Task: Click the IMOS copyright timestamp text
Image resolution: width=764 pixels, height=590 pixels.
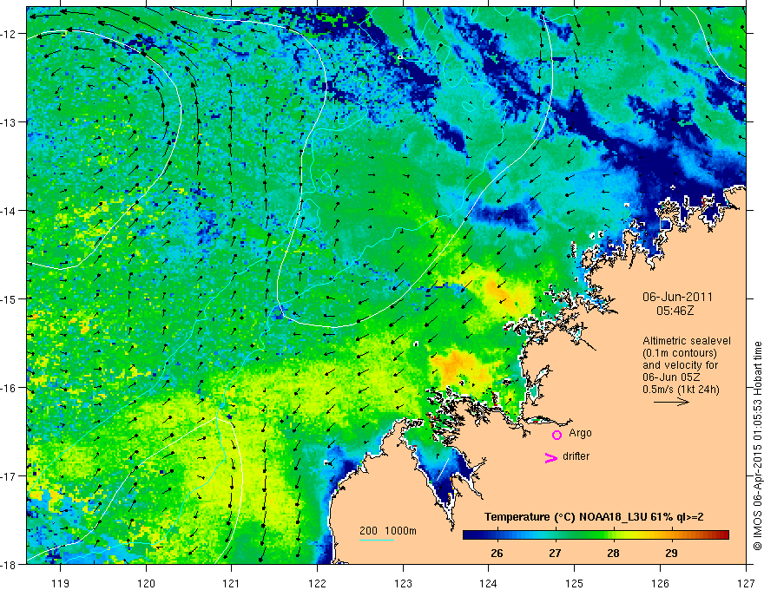Action: click(x=758, y=446)
